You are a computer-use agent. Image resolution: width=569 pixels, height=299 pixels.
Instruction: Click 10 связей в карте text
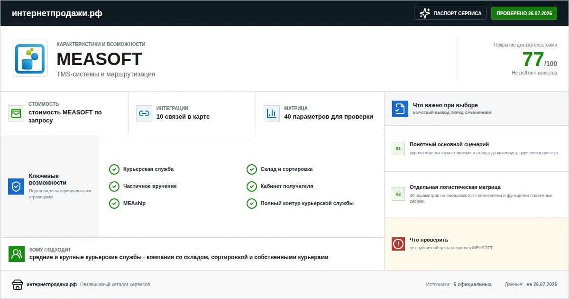click(183, 117)
